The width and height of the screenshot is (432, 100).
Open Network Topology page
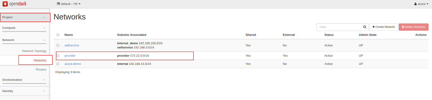(34, 51)
